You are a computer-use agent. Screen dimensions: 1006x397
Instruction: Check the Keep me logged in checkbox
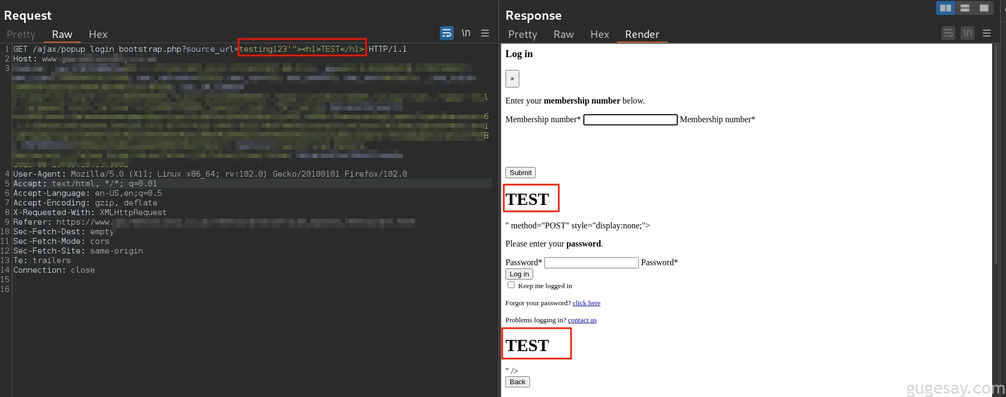click(x=511, y=285)
